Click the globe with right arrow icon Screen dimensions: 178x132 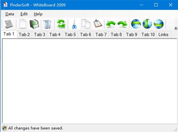click(159, 24)
